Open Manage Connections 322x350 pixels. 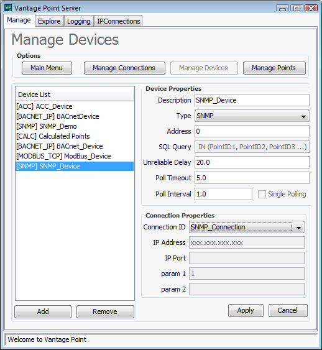(124, 68)
